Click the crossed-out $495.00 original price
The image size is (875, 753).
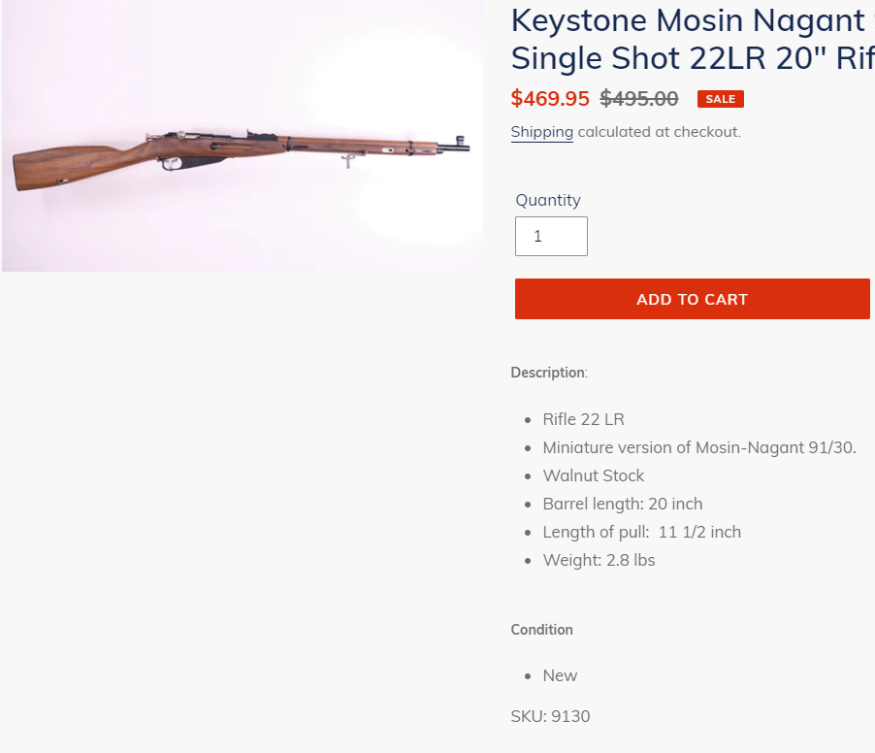pos(639,99)
